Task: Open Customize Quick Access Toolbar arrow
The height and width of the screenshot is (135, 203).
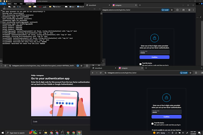Action: point(9,1)
